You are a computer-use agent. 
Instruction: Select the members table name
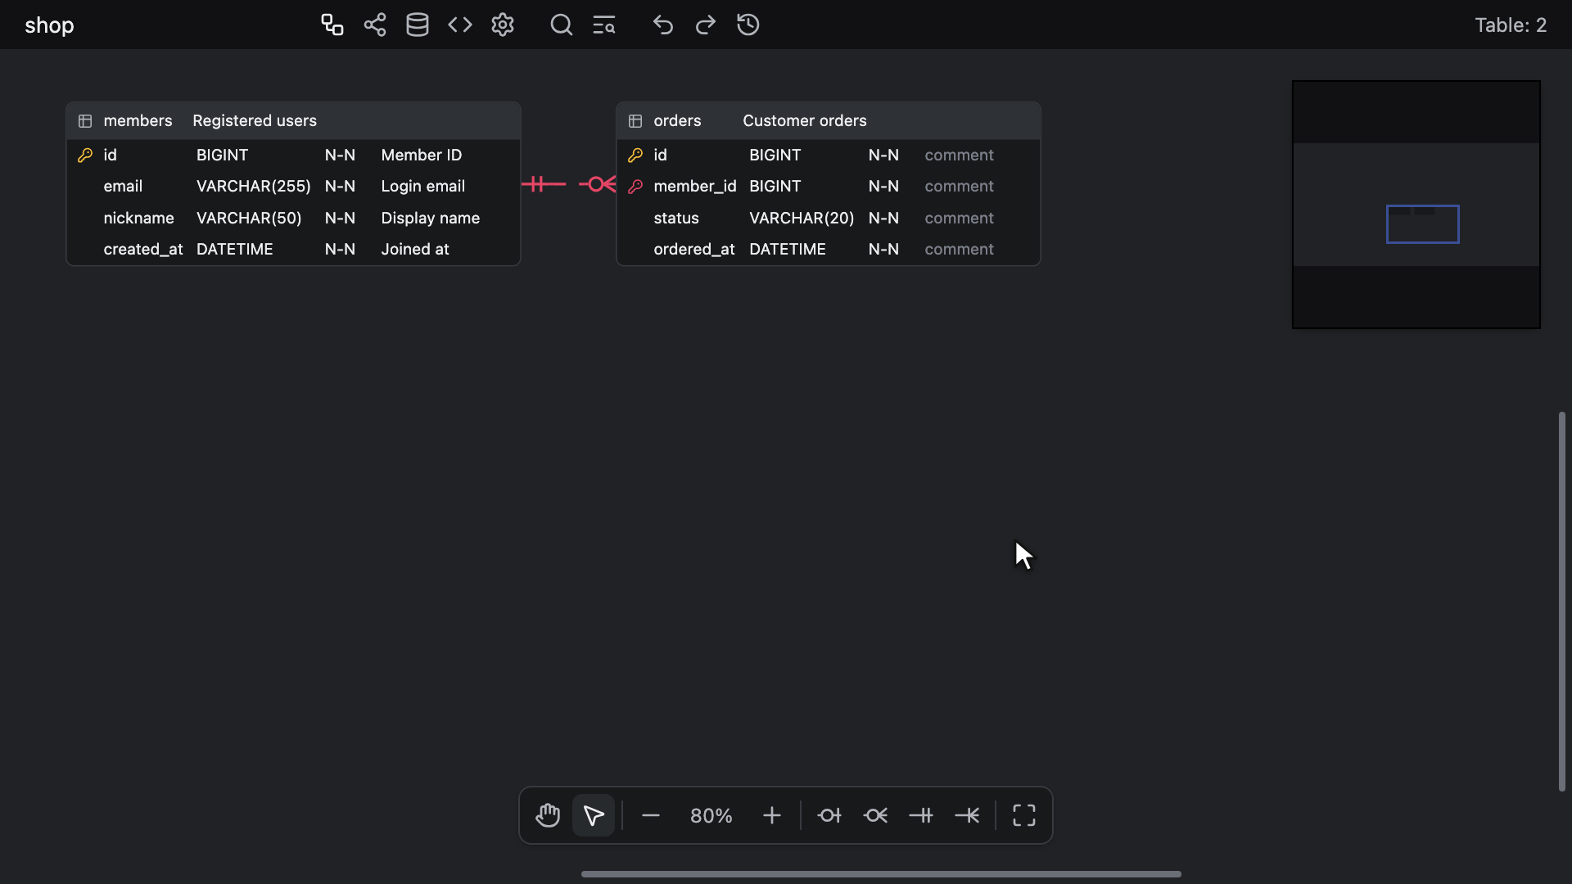click(x=138, y=120)
